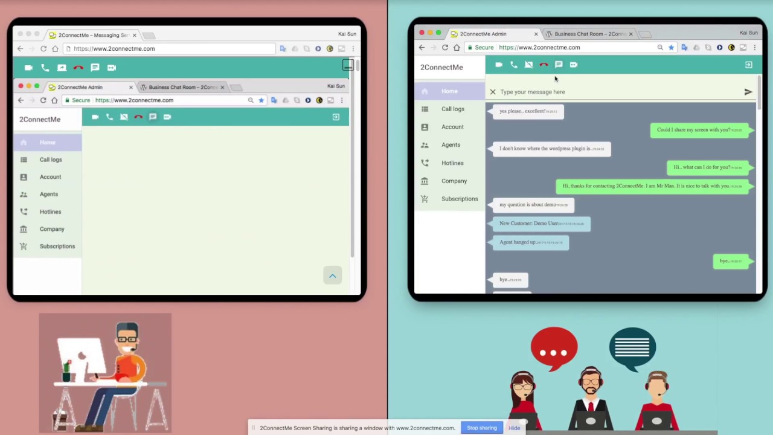Close the 2ConnectMe Admin tab in right window
Viewport: 773px width, 435px height.
(536, 34)
